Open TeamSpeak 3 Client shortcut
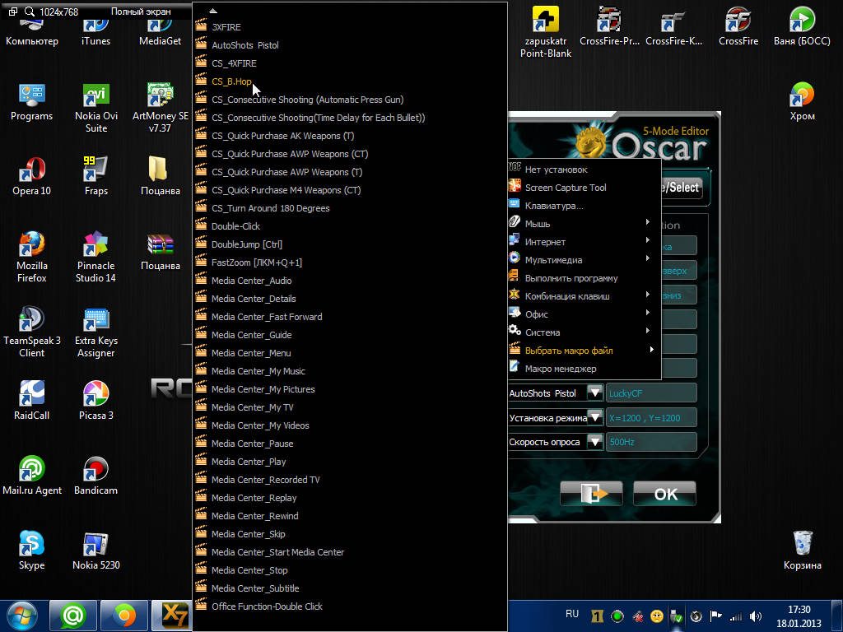The height and width of the screenshot is (632, 843). click(x=32, y=332)
